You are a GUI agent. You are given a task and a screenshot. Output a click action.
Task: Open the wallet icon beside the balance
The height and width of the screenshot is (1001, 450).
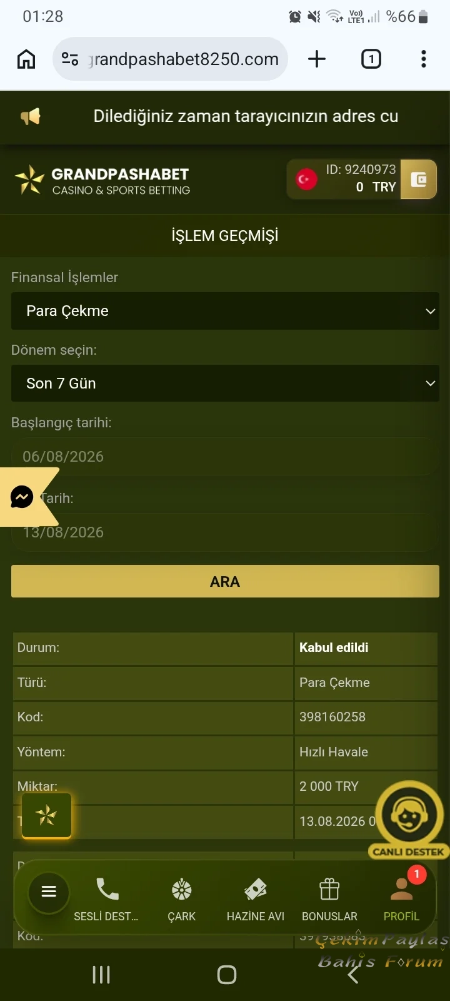pos(418,180)
